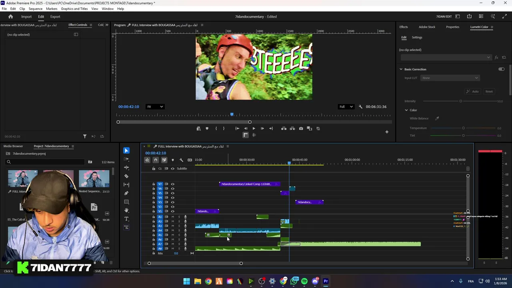This screenshot has width=512, height=288.
Task: Toggle insert sequences as nests
Action: coord(147,160)
